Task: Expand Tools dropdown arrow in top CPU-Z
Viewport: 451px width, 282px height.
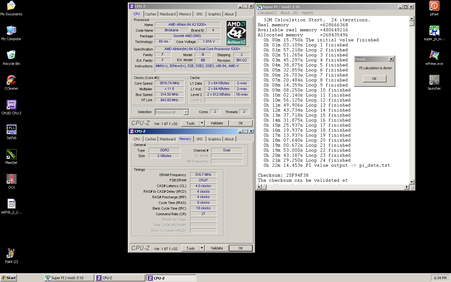Action: click(202, 123)
